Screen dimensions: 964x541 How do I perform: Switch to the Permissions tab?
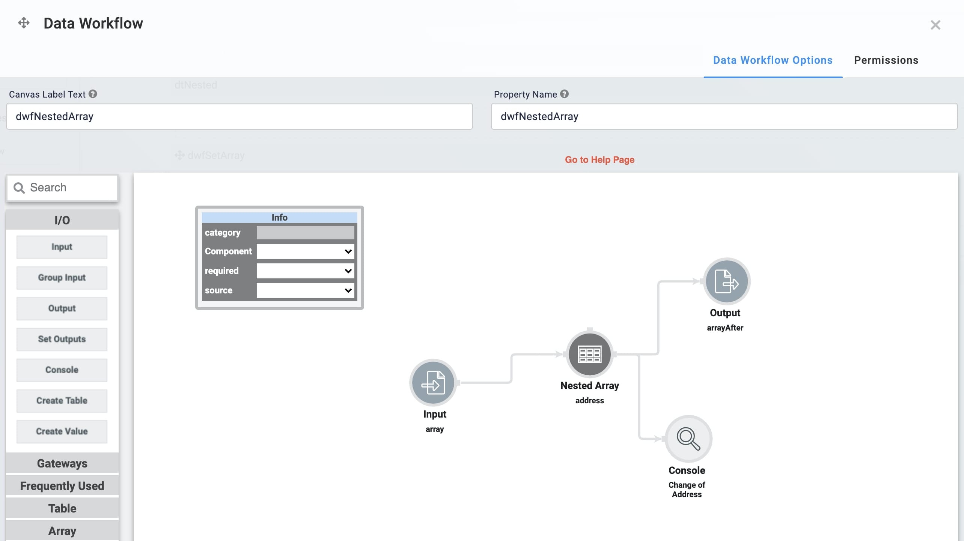click(x=886, y=60)
